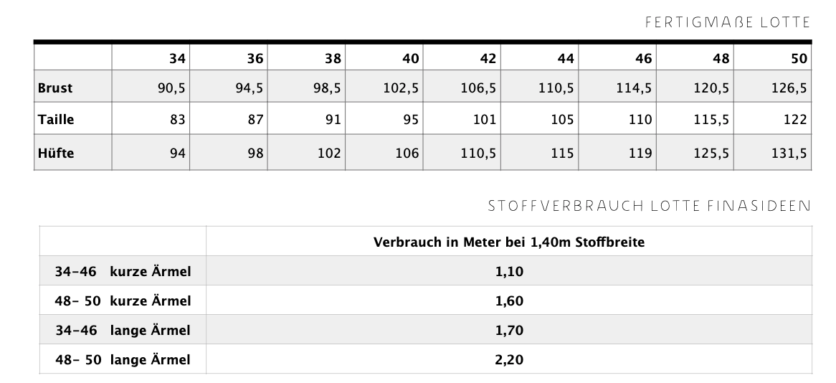Click the Brust row label
The height and width of the screenshot is (383, 836).
[55, 89]
